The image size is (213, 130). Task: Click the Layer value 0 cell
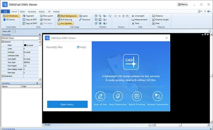31,49
